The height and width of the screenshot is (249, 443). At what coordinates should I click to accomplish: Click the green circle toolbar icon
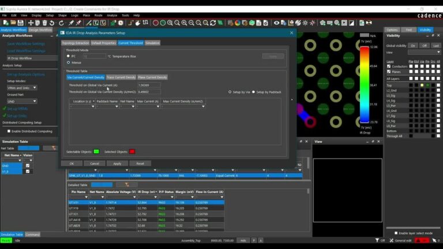pyautogui.click(x=163, y=23)
